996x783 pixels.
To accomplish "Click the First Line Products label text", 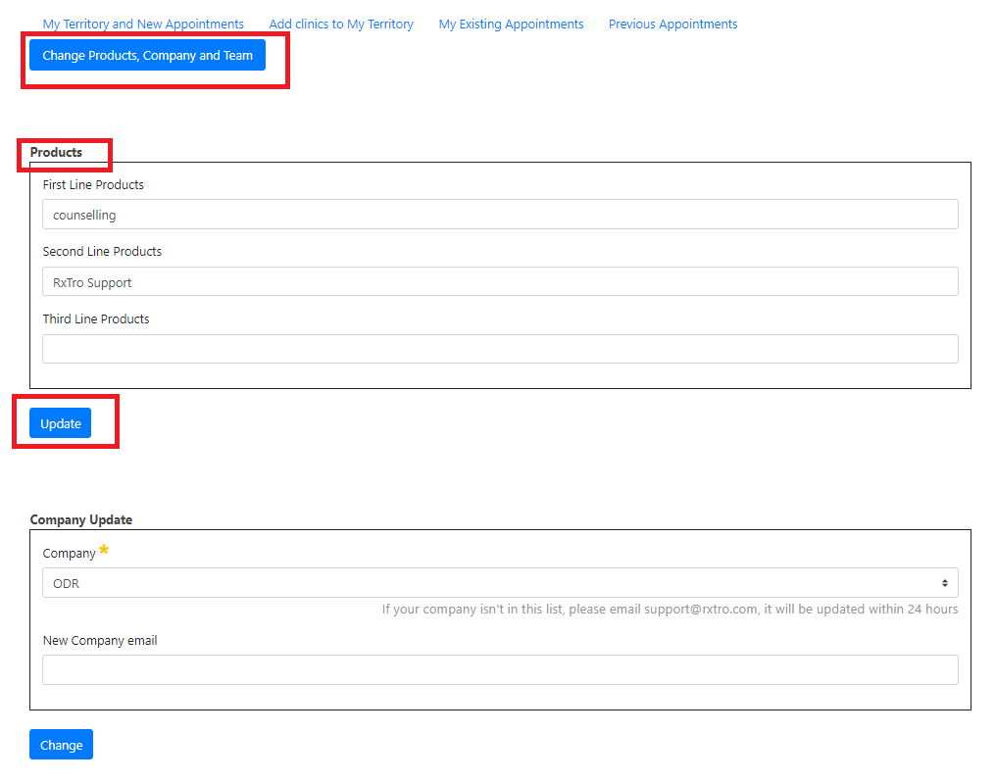I will click(x=93, y=184).
